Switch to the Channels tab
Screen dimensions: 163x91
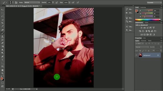click(143, 41)
